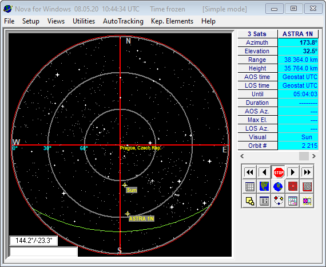Open the Views menu
Image resolution: width=326 pixels, height=267 pixels.
[56, 21]
